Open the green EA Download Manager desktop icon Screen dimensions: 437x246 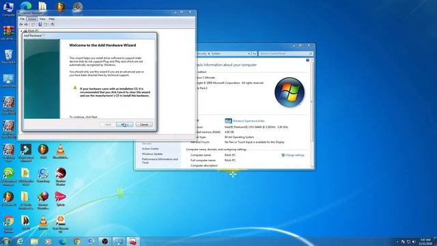[x=8, y=176]
